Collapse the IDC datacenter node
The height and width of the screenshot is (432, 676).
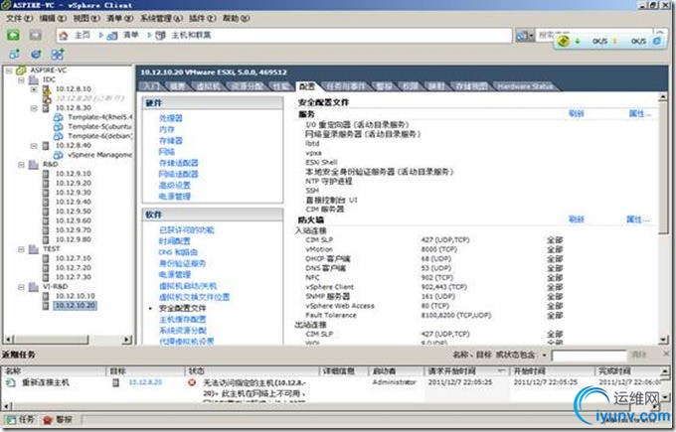pyautogui.click(x=21, y=79)
